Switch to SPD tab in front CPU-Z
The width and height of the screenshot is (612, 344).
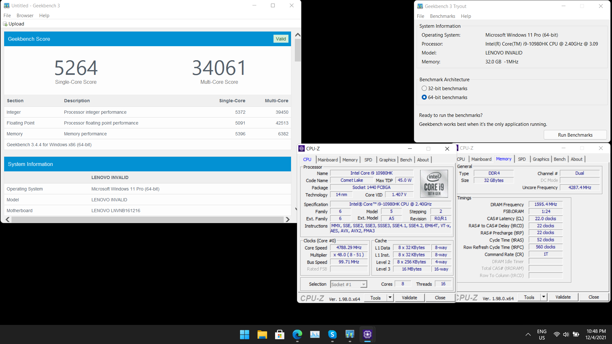click(x=368, y=160)
